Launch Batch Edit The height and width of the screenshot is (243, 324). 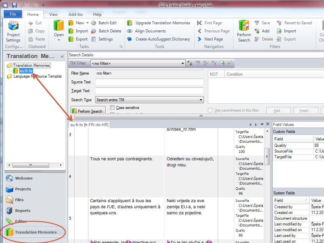coord(104,23)
